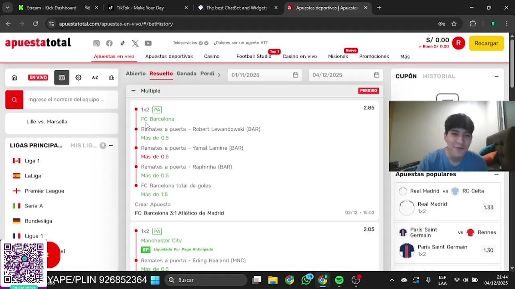Open Spotify from the taskbar

pos(339,280)
